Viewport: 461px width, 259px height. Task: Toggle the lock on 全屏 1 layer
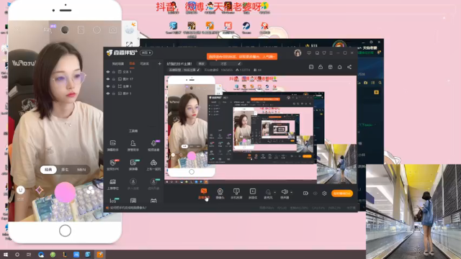click(x=114, y=86)
